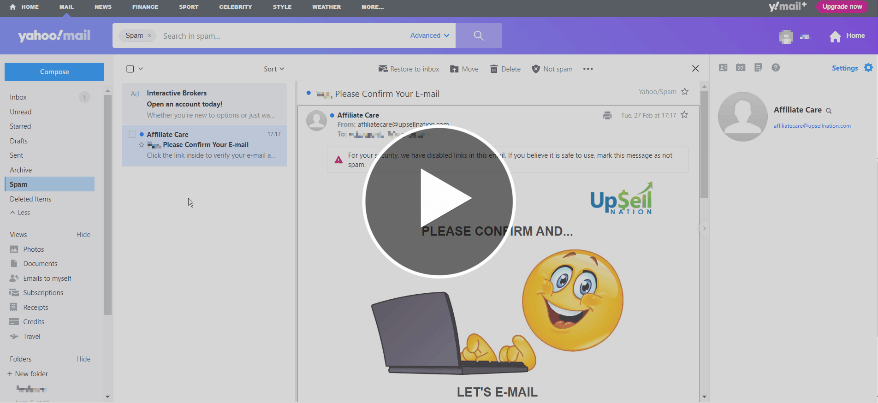Go to the WEATHER tab
The image size is (878, 403).
pyautogui.click(x=326, y=7)
